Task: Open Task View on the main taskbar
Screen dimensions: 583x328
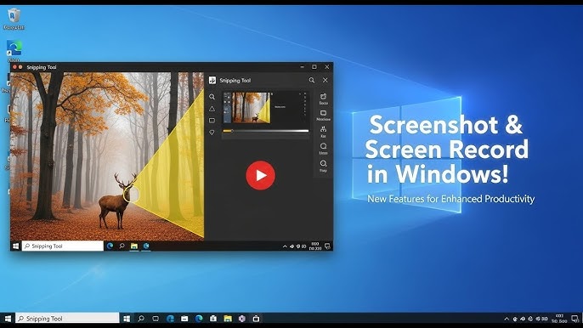Action: point(156,319)
